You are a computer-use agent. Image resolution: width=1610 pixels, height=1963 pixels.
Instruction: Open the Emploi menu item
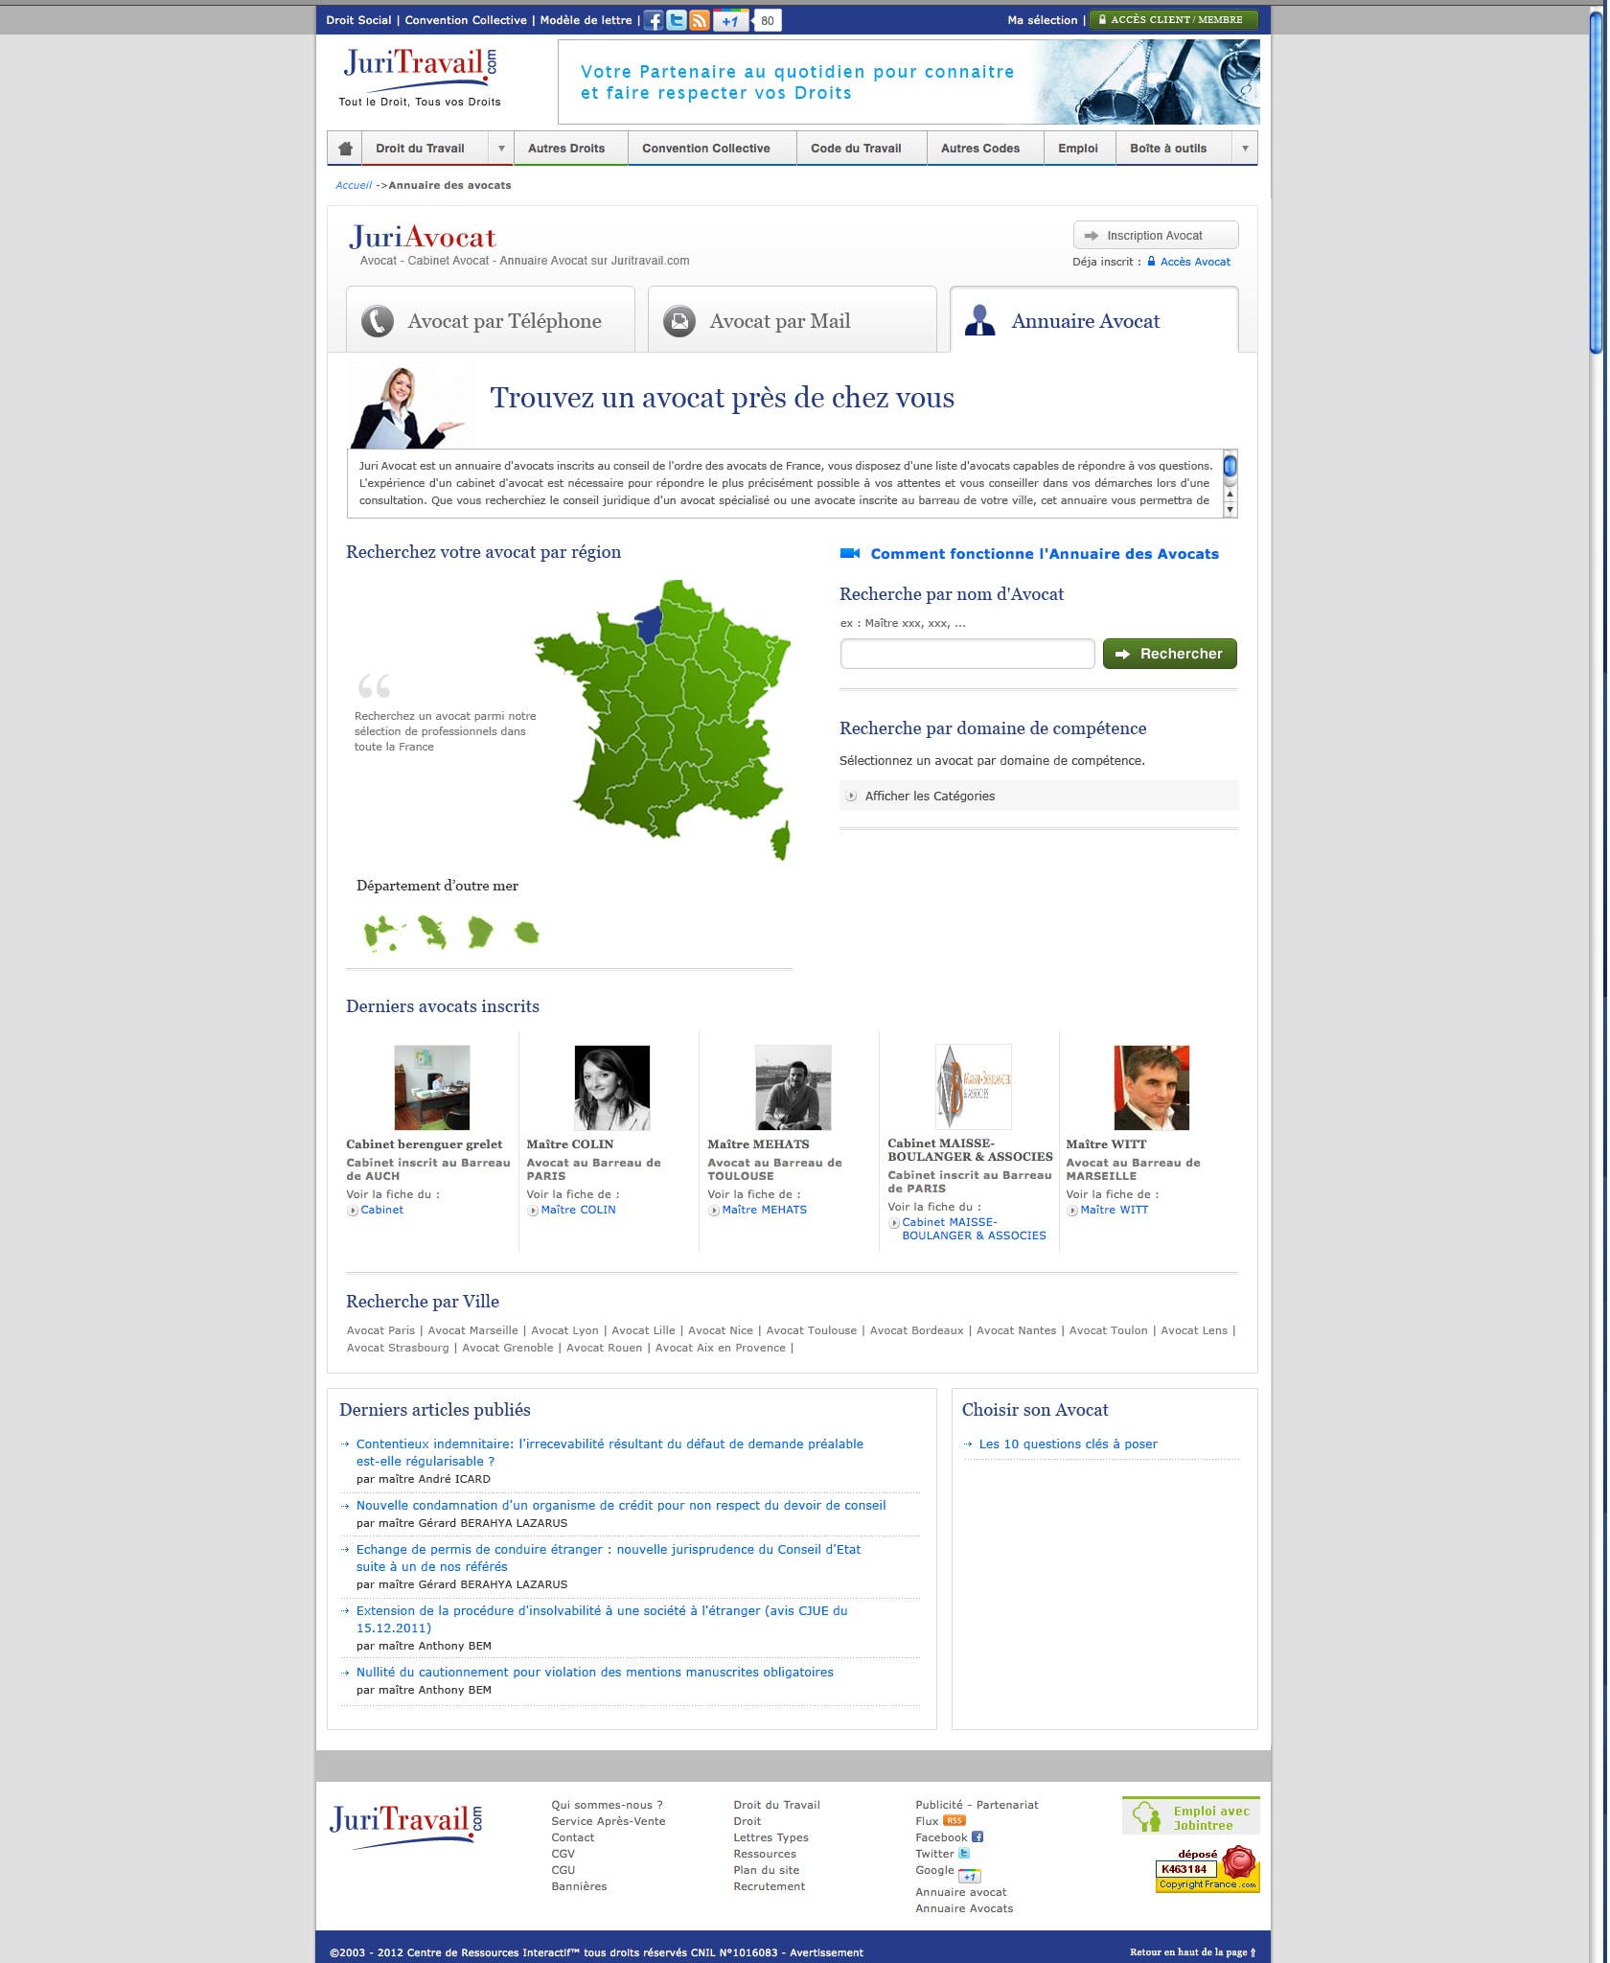[1078, 149]
